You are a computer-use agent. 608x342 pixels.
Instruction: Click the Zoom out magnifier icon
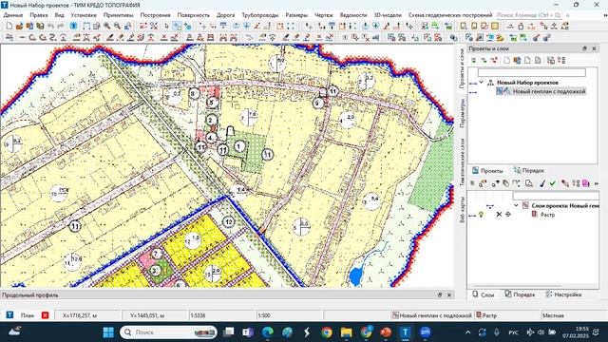(117, 27)
